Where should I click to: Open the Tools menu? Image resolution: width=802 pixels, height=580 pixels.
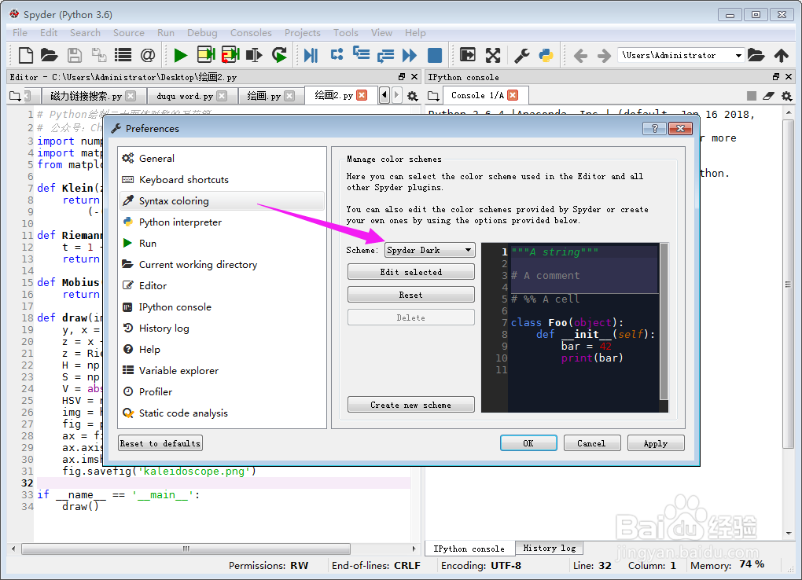click(346, 33)
